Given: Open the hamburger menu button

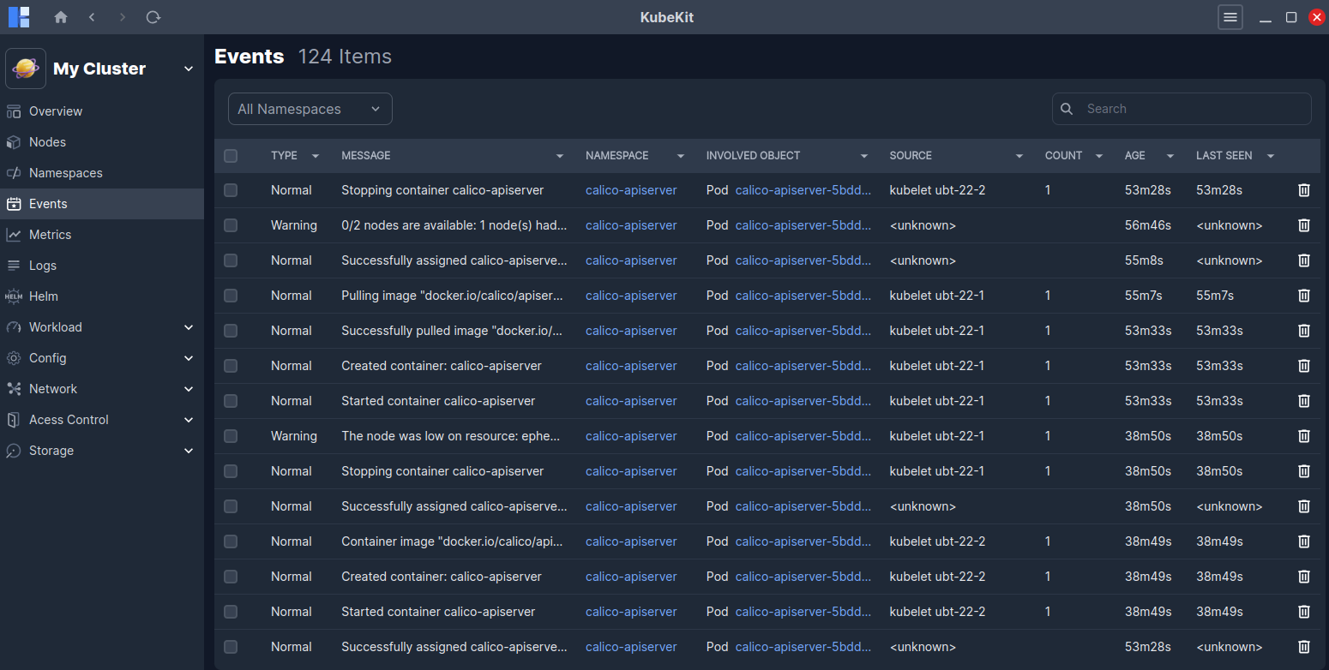Looking at the screenshot, I should (x=1230, y=17).
